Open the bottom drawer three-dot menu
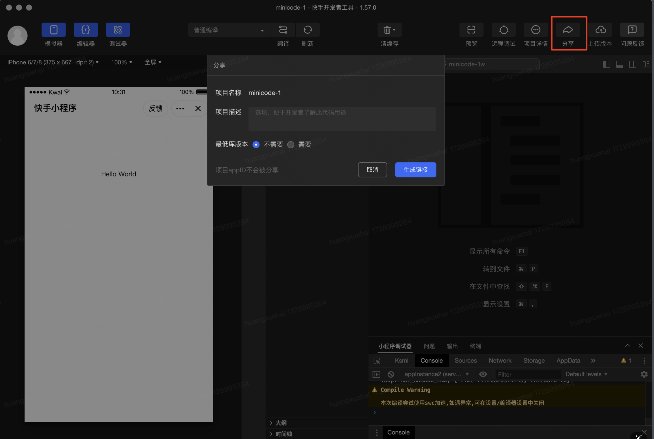Viewport: 654px width, 439px height. 376,433
